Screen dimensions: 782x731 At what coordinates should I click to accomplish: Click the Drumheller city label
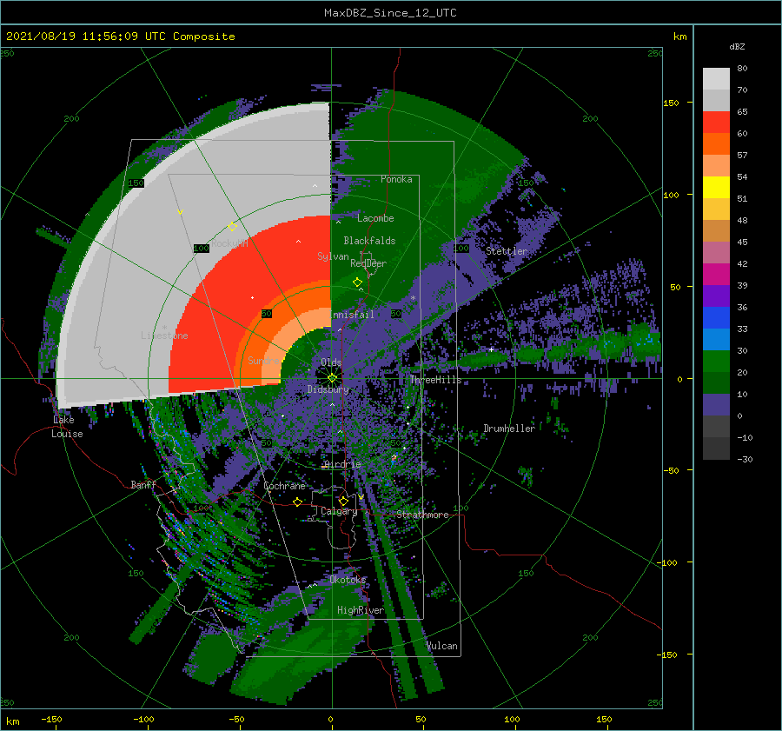tap(509, 429)
